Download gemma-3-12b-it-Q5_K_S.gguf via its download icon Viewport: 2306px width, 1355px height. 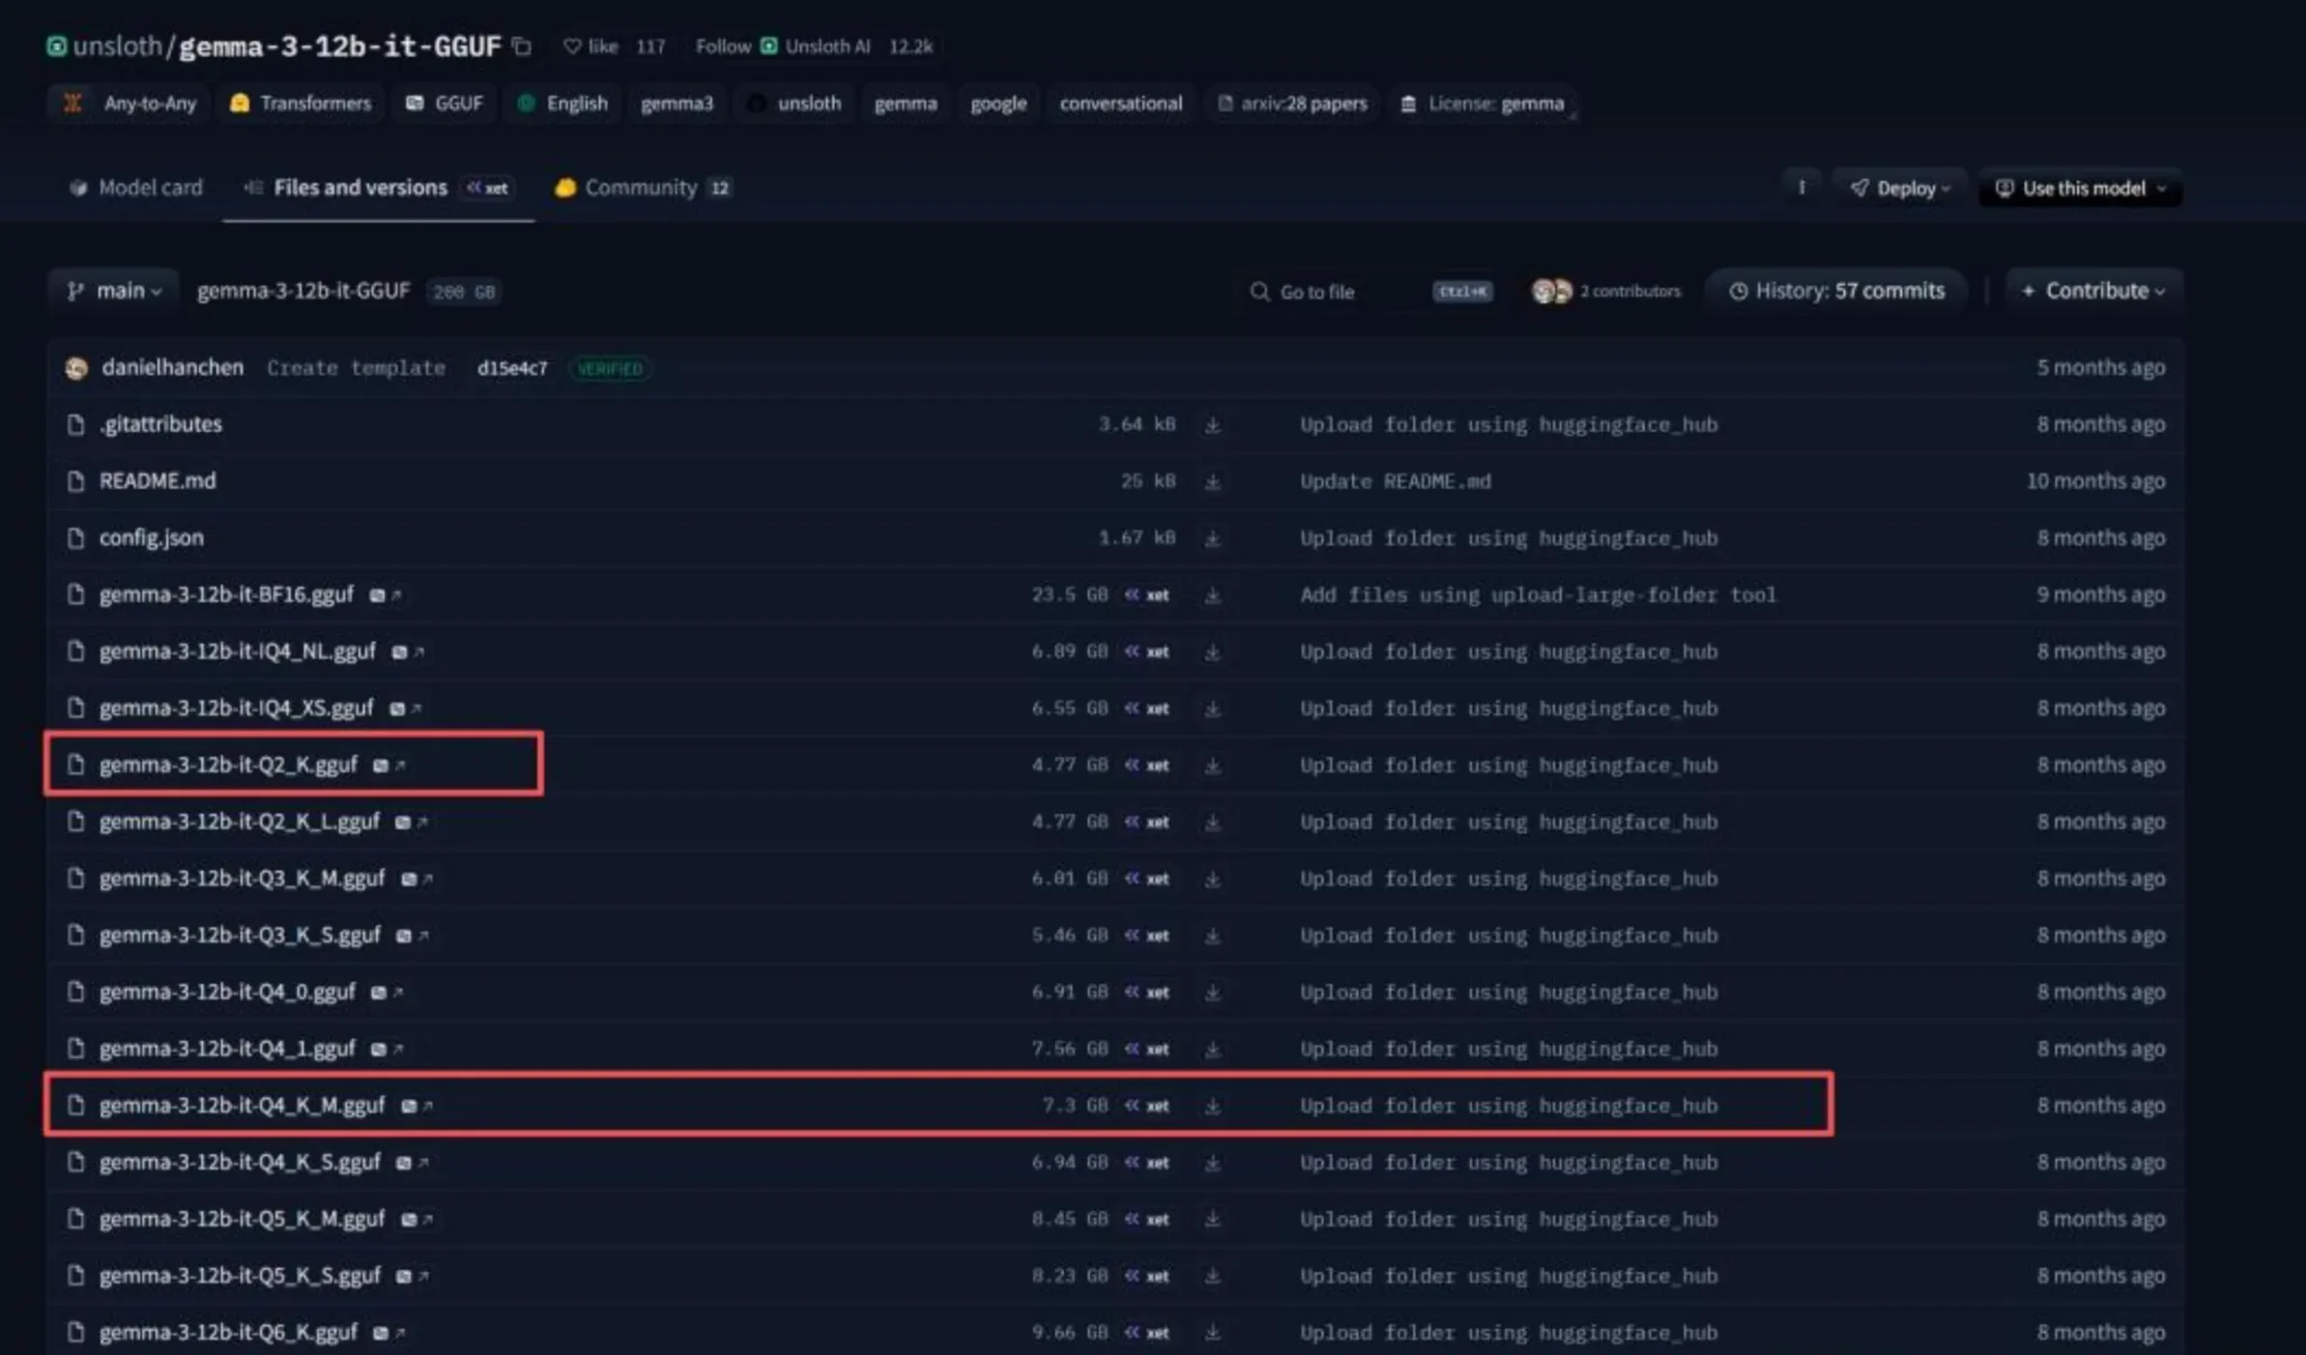coord(1212,1276)
